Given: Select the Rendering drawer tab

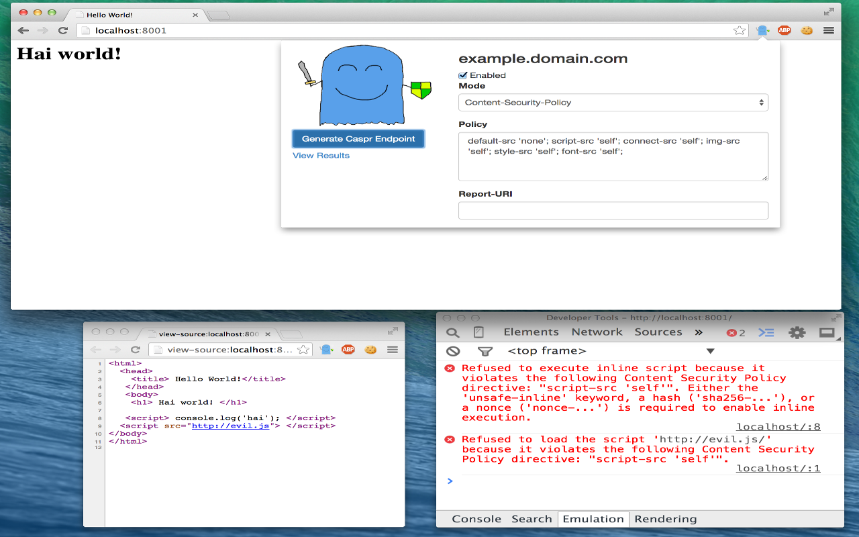Looking at the screenshot, I should [x=666, y=519].
